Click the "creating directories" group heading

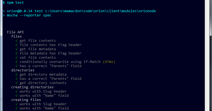[x=32, y=87]
